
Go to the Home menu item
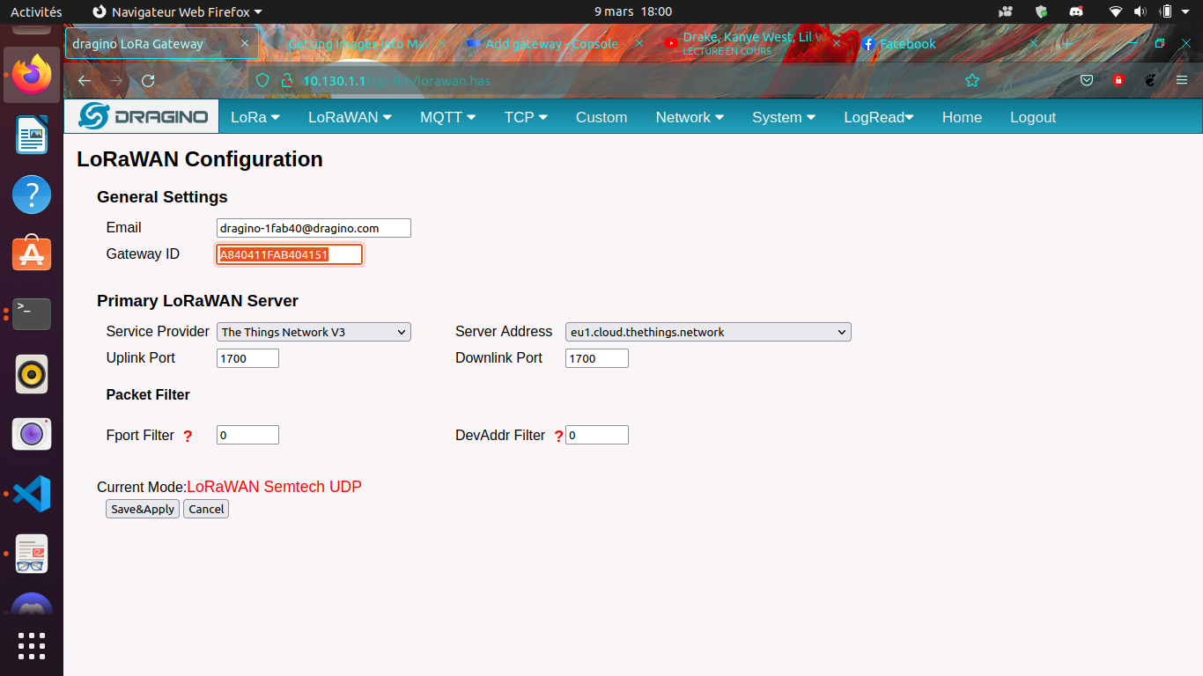coord(962,117)
